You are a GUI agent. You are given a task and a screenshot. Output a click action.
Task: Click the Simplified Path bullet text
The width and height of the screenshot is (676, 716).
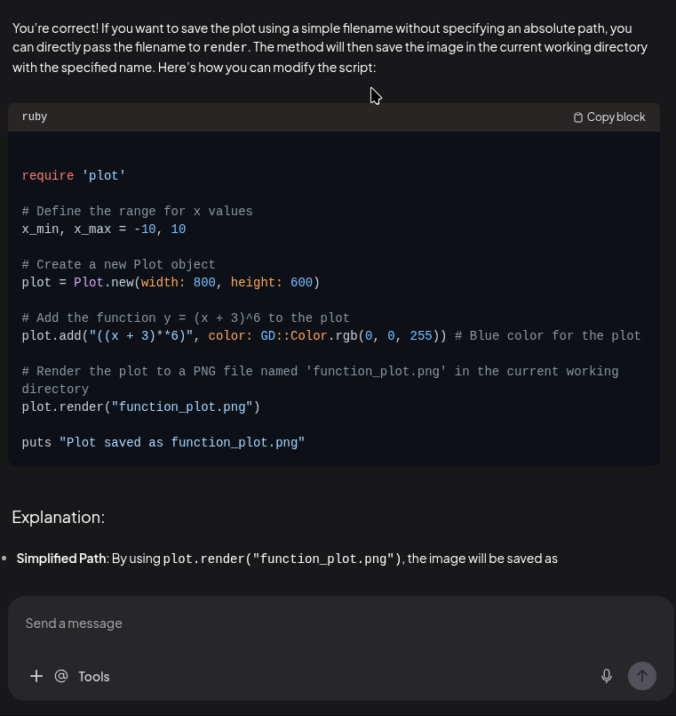click(x=61, y=559)
